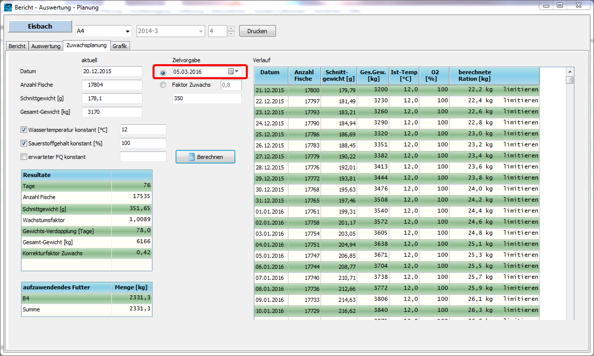Click the Zielvorgabe date field 05.03.2016
Viewport: 594px width, 356px height.
(x=199, y=72)
